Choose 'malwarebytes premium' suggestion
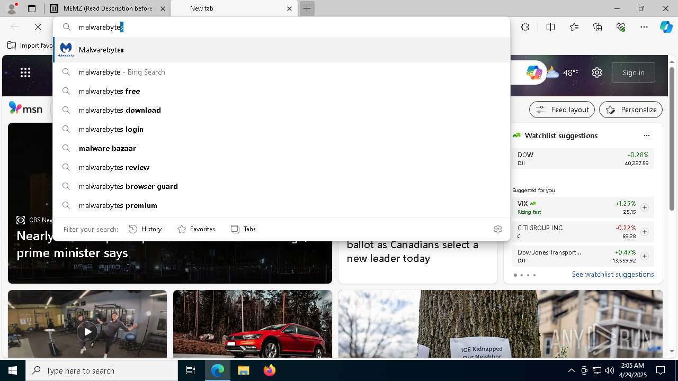678x381 pixels. tap(281, 205)
